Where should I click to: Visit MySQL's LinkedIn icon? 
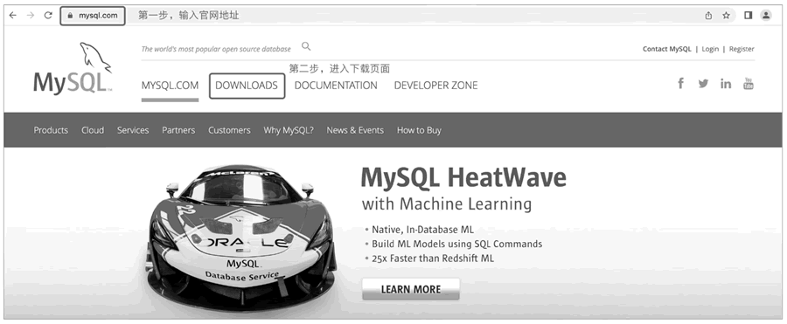point(726,83)
